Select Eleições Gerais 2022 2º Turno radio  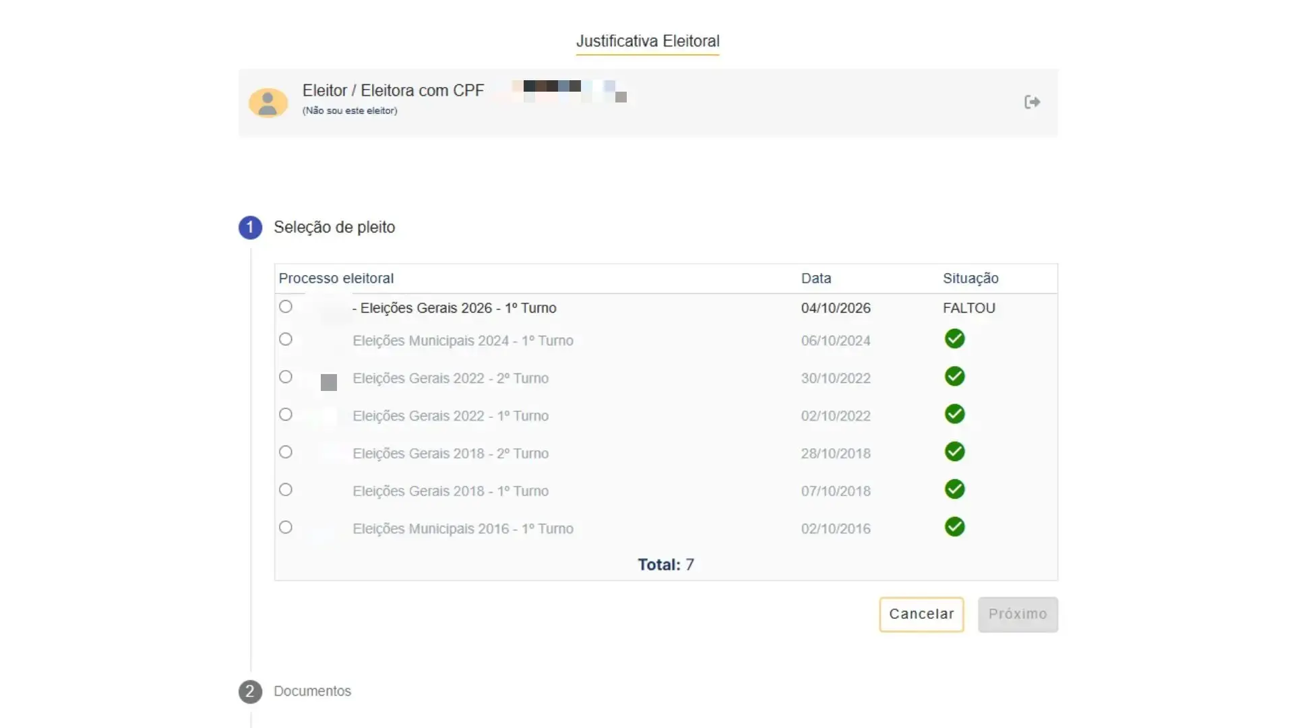tap(286, 377)
